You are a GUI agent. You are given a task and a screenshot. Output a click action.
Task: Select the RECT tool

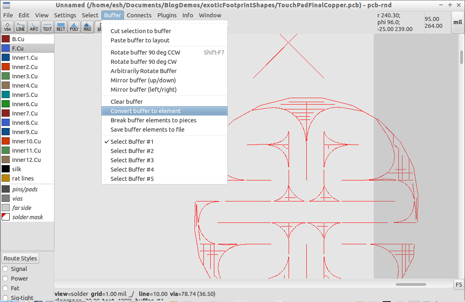click(x=61, y=27)
